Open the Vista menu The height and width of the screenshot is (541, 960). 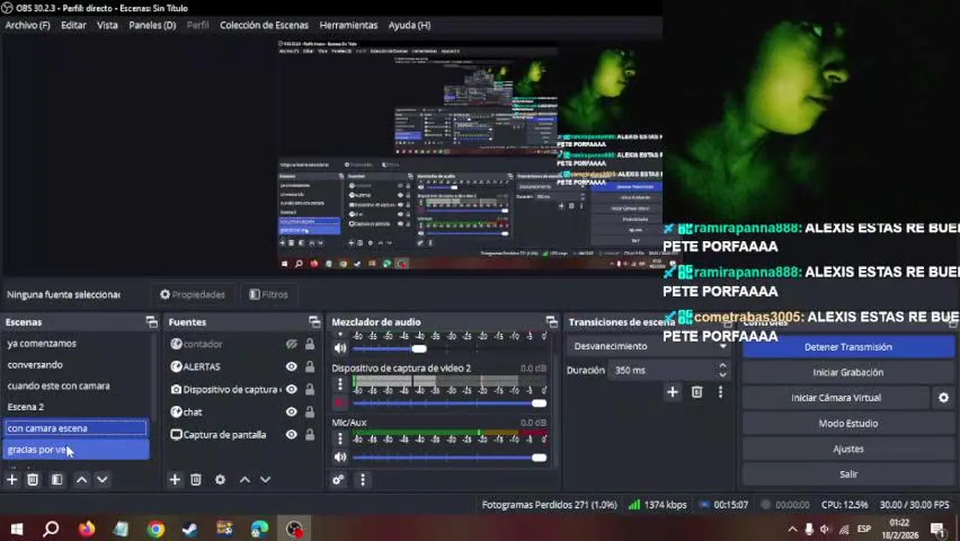(107, 25)
